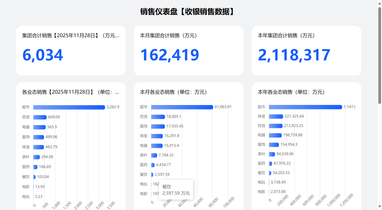
Task: Click the 2,118,317 yearly sales total
Action: [x=294, y=55]
